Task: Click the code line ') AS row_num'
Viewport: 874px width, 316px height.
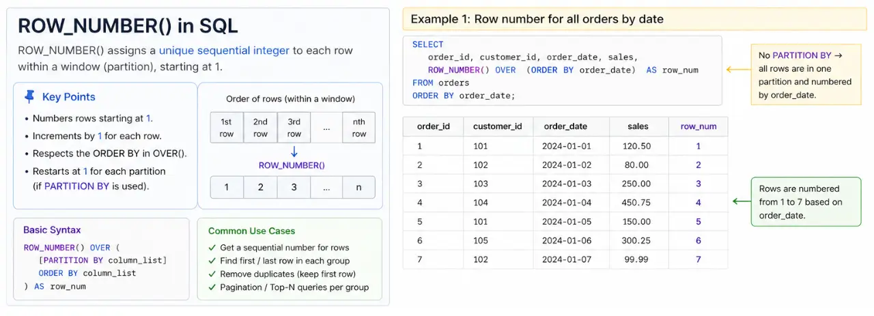Action: pyautogui.click(x=55, y=286)
